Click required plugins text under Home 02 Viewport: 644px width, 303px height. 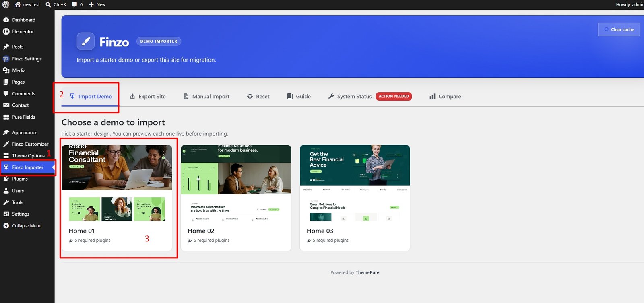[212, 241]
